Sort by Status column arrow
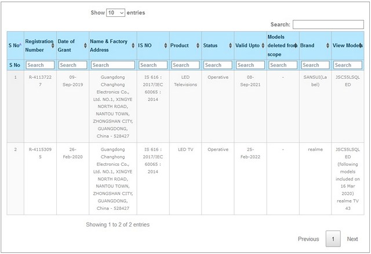This screenshot has height=254, width=371. [x=231, y=45]
